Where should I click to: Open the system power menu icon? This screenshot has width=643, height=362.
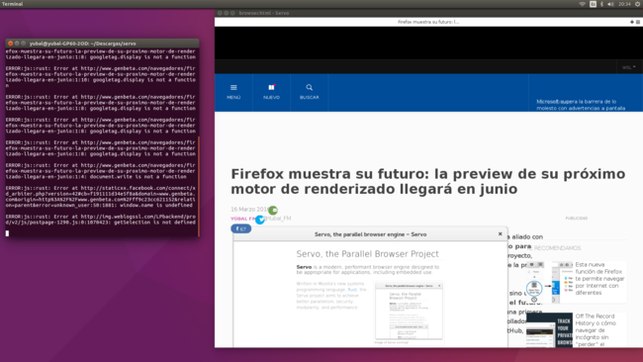click(638, 4)
